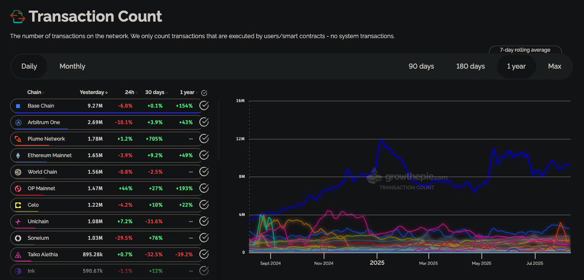Viewport: 584px width, 280px height.
Task: Click the Arbitrum One logo icon
Action: tap(18, 122)
